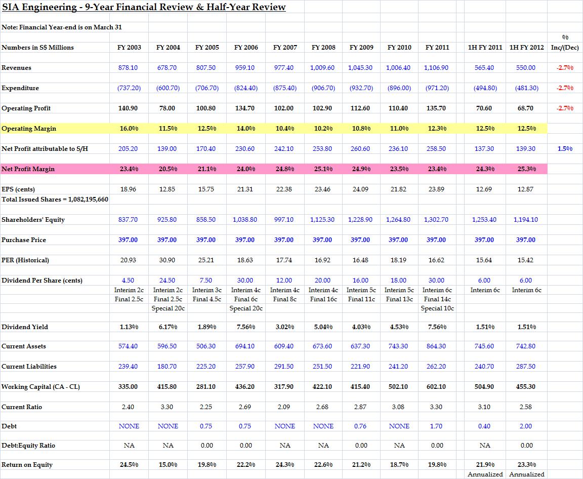The width and height of the screenshot is (583, 479).
Task: Select the '1H FY 2012' column header
Action: 526,47
